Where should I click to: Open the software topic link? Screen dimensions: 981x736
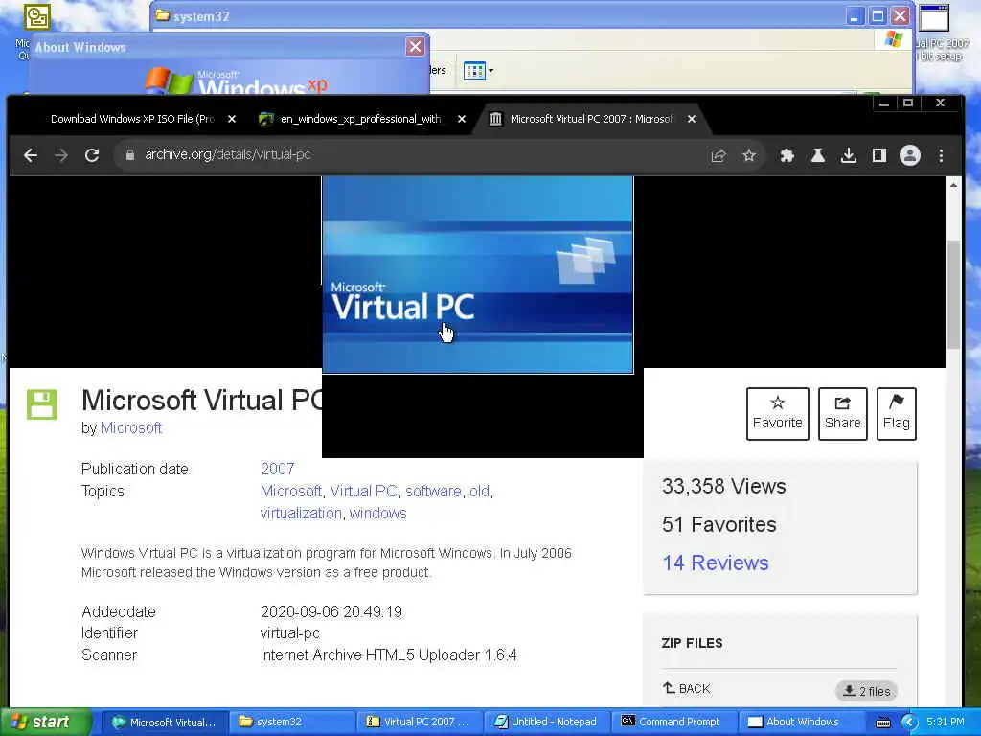pyautogui.click(x=433, y=492)
